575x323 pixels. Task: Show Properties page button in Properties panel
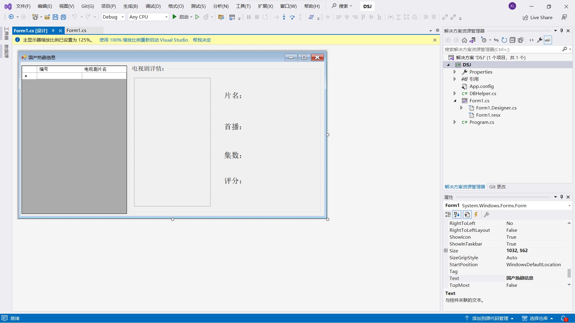click(467, 214)
